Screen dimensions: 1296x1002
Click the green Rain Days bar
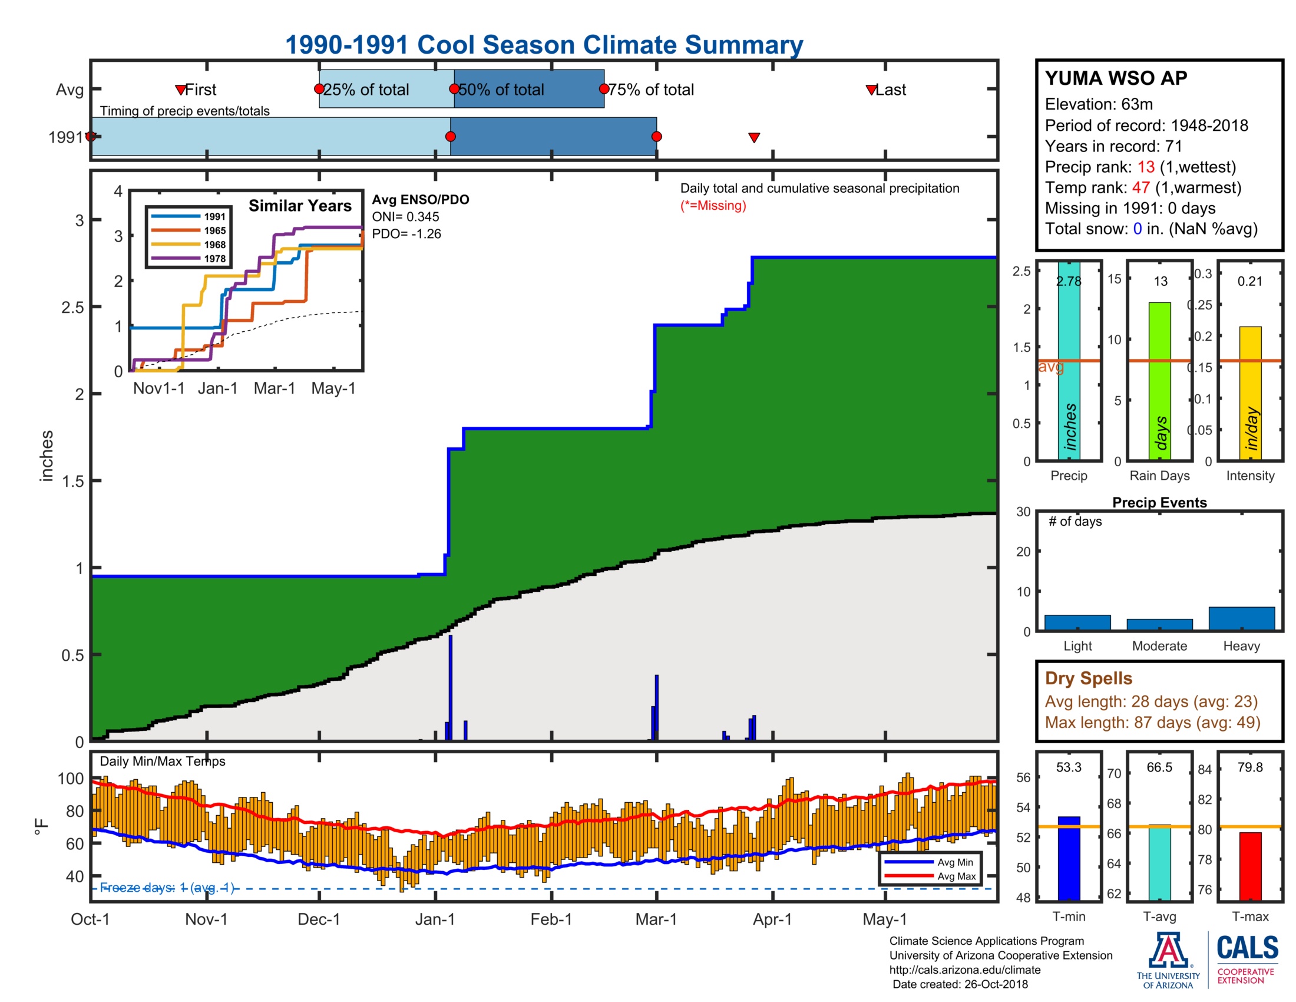coord(1159,381)
